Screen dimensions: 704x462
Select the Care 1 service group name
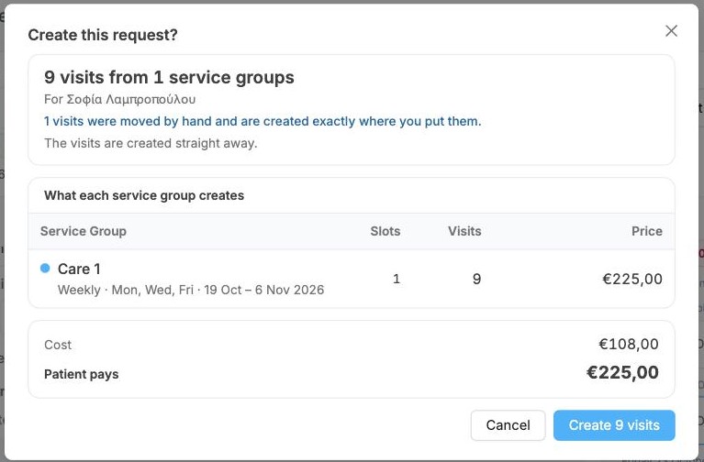click(x=79, y=269)
